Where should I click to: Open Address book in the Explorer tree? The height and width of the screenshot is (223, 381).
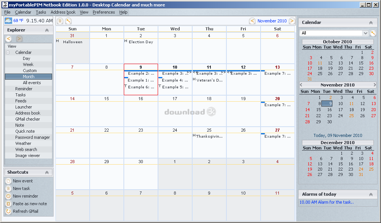(28, 113)
